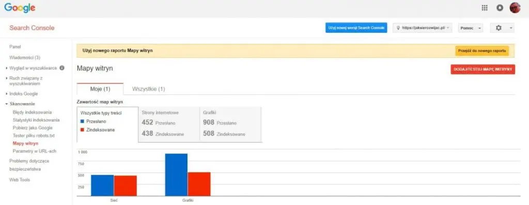Open Problemy dotyczące bezpieczeństwa in sidebar
The image size is (529, 205).
tap(29, 165)
